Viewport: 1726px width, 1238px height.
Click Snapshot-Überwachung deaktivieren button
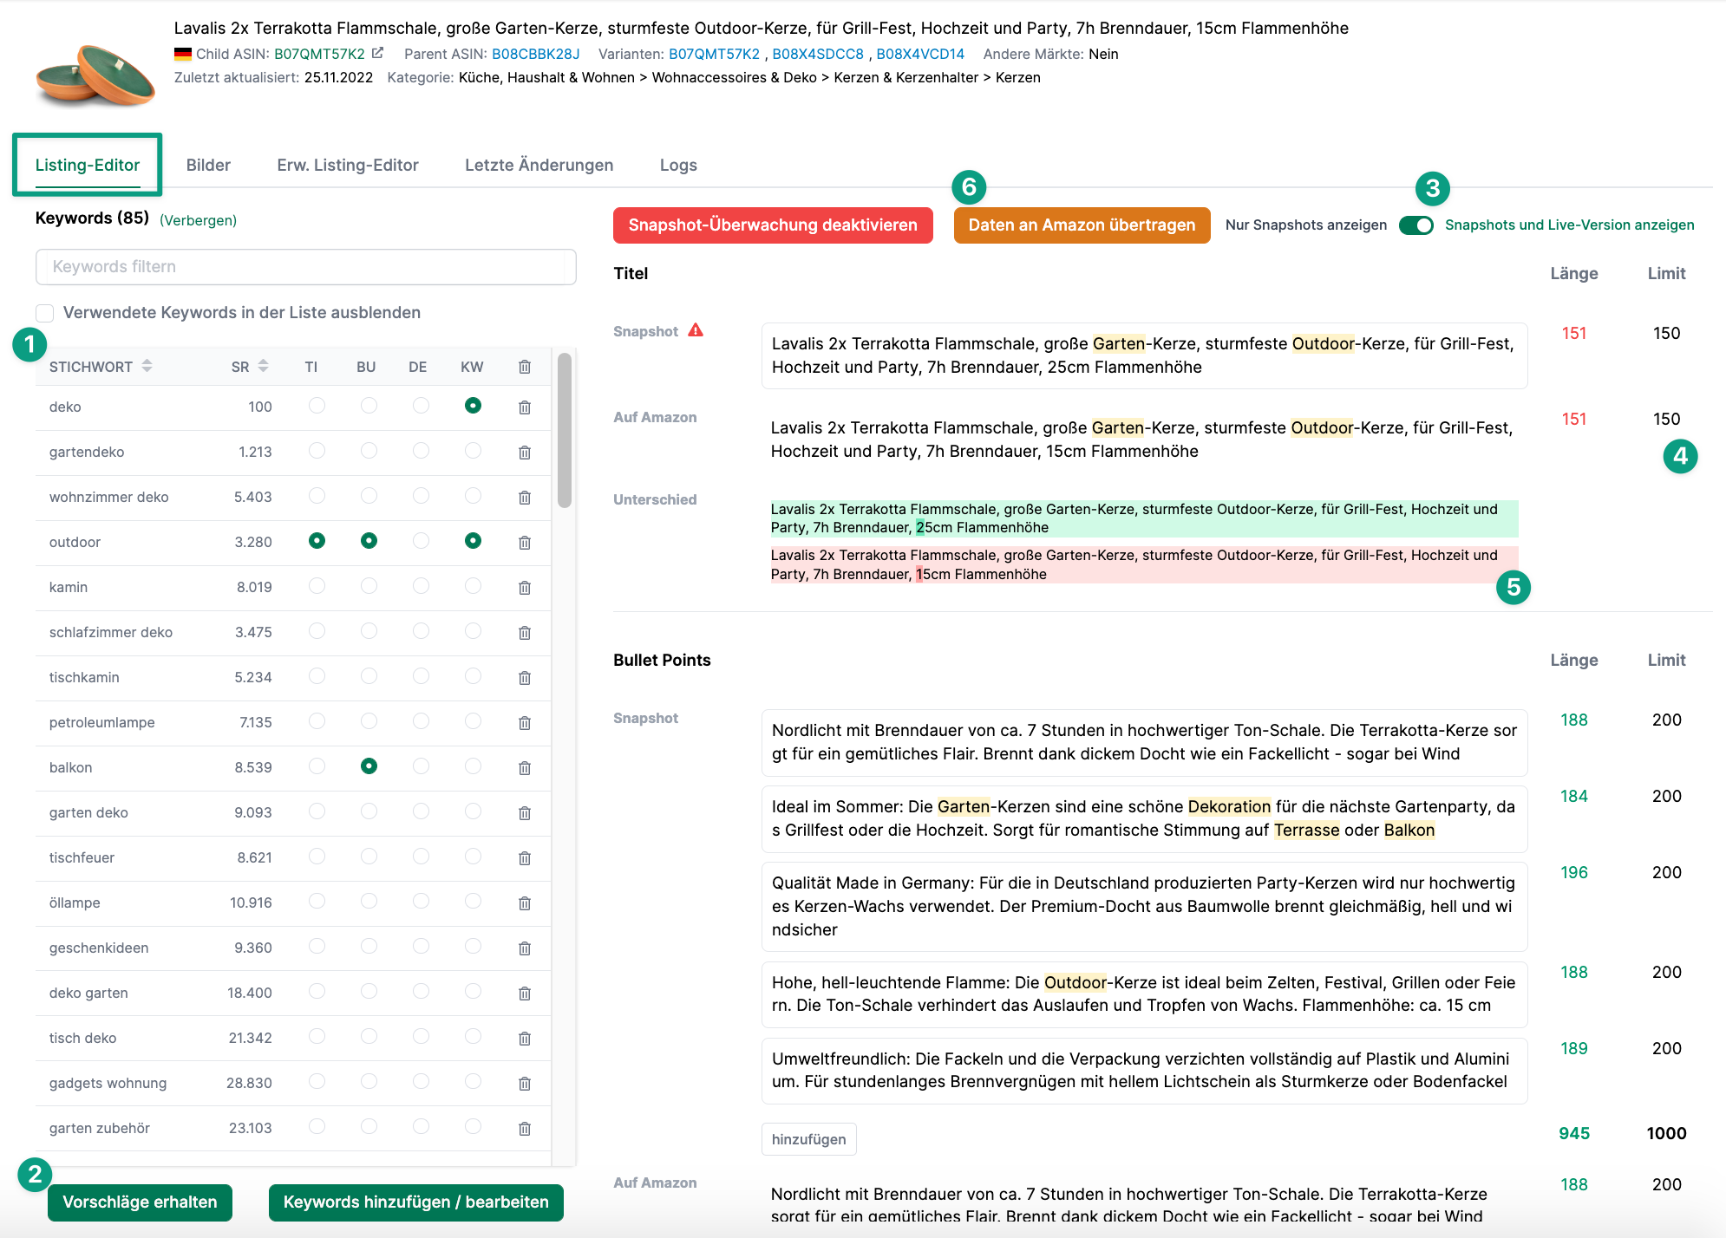(x=773, y=225)
